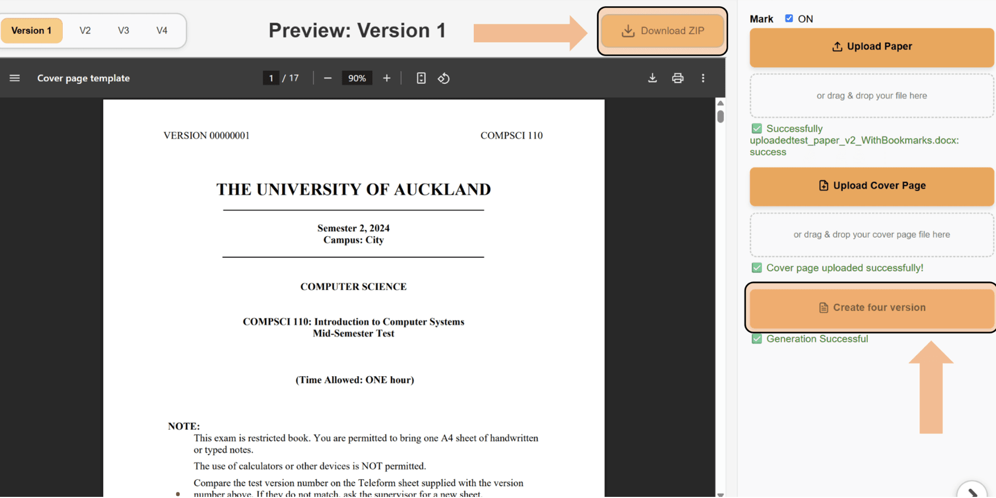996x498 pixels.
Task: Click the page number input field
Action: point(270,78)
